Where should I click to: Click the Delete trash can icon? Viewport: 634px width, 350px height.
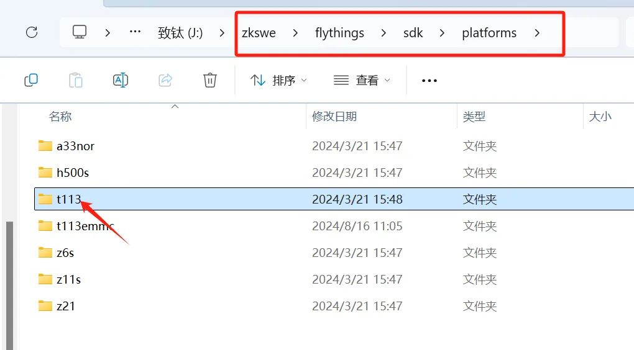[210, 80]
